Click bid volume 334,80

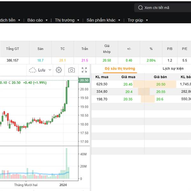[x=102, y=92]
